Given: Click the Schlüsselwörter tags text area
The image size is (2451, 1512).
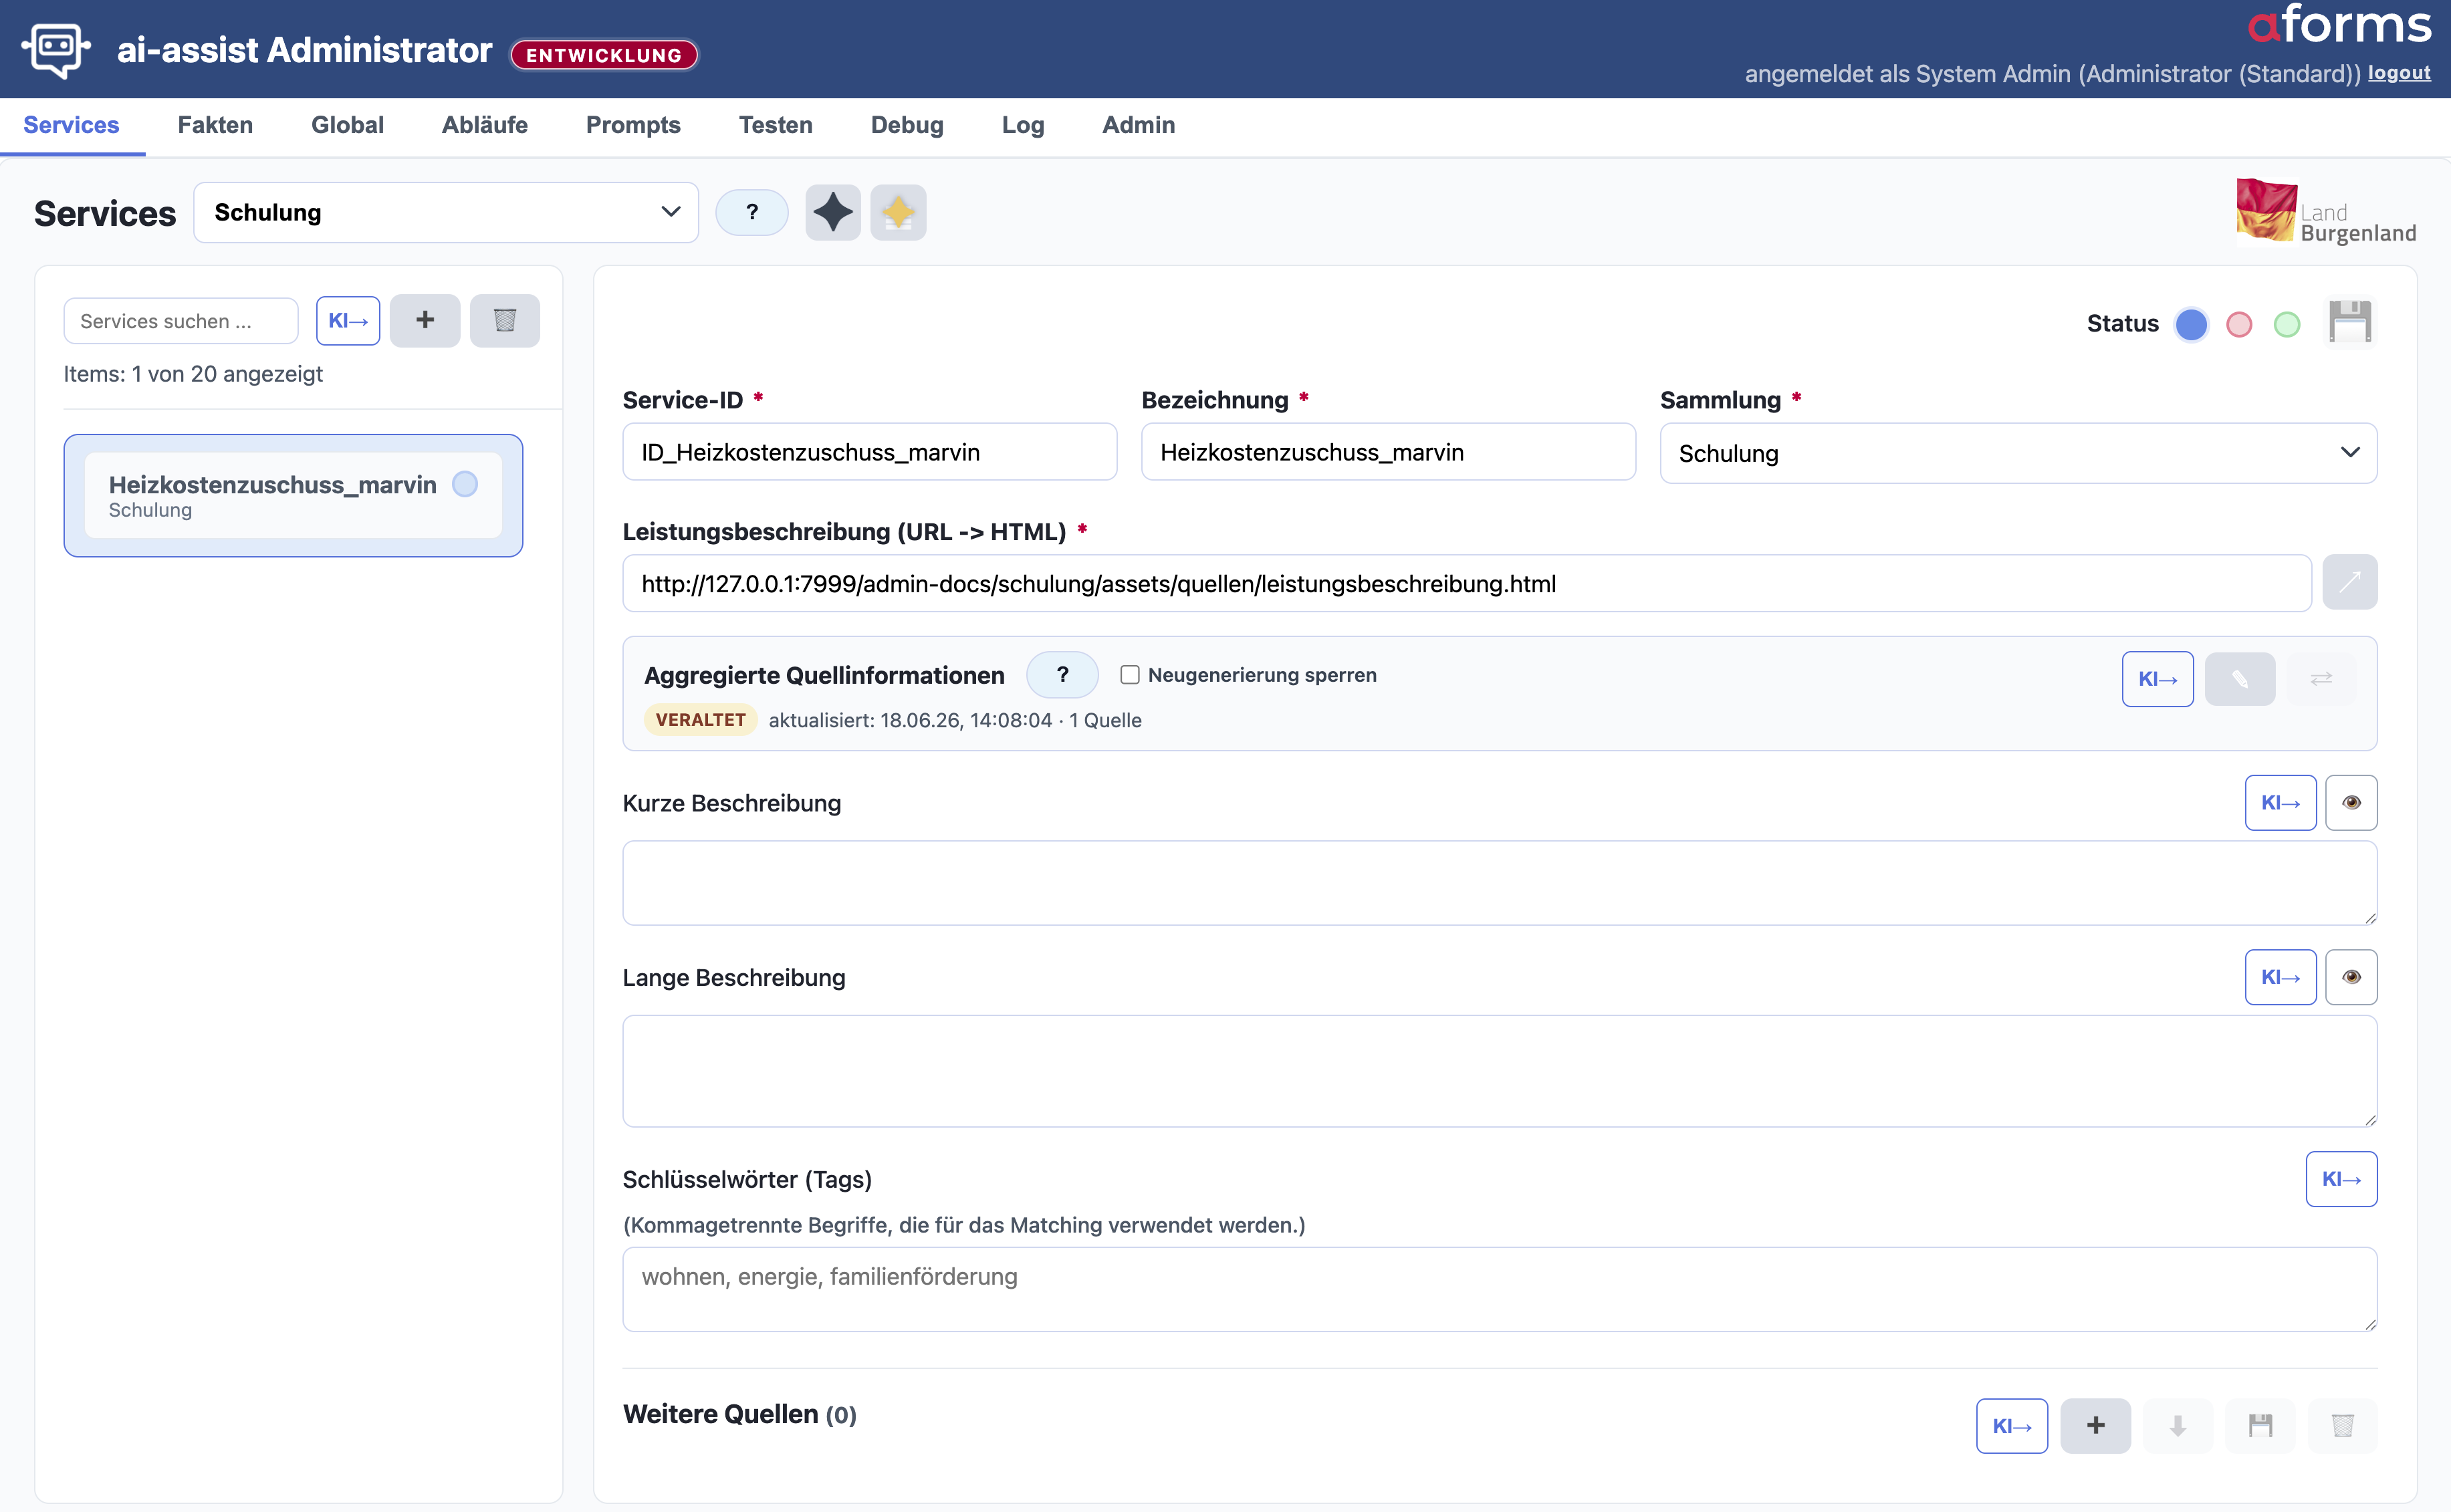Looking at the screenshot, I should coord(1500,1289).
